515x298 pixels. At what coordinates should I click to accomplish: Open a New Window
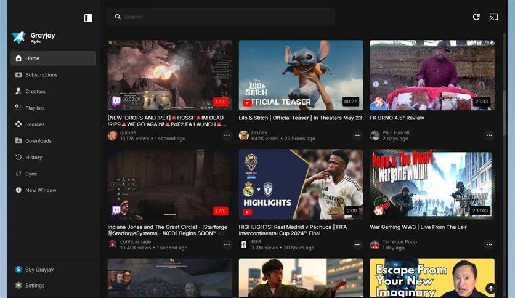click(41, 190)
